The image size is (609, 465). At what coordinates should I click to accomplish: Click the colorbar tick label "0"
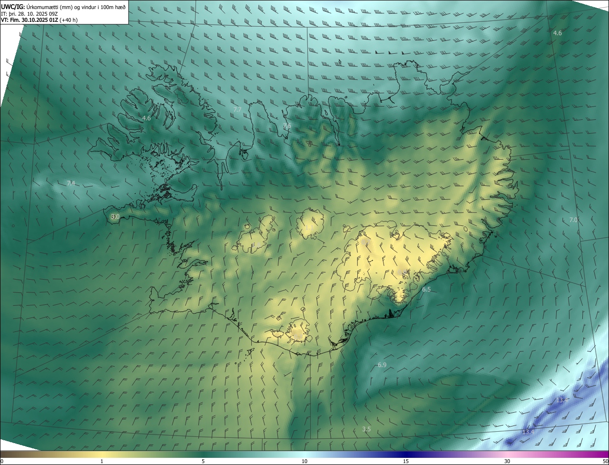click(x=2, y=462)
